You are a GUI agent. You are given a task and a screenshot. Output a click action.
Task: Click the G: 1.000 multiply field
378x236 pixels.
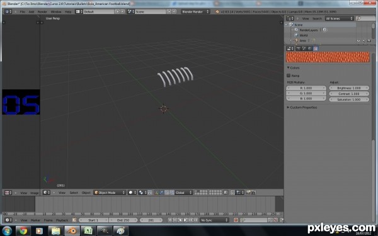click(306, 93)
